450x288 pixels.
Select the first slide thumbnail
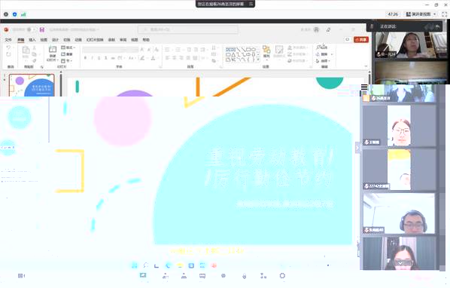(32, 85)
